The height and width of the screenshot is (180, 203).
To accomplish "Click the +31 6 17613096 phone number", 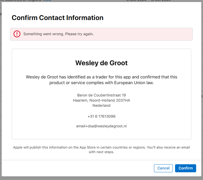I will click(101, 116).
